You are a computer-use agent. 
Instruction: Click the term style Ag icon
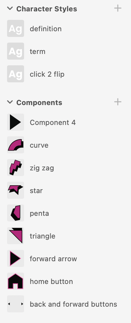[x=16, y=51]
